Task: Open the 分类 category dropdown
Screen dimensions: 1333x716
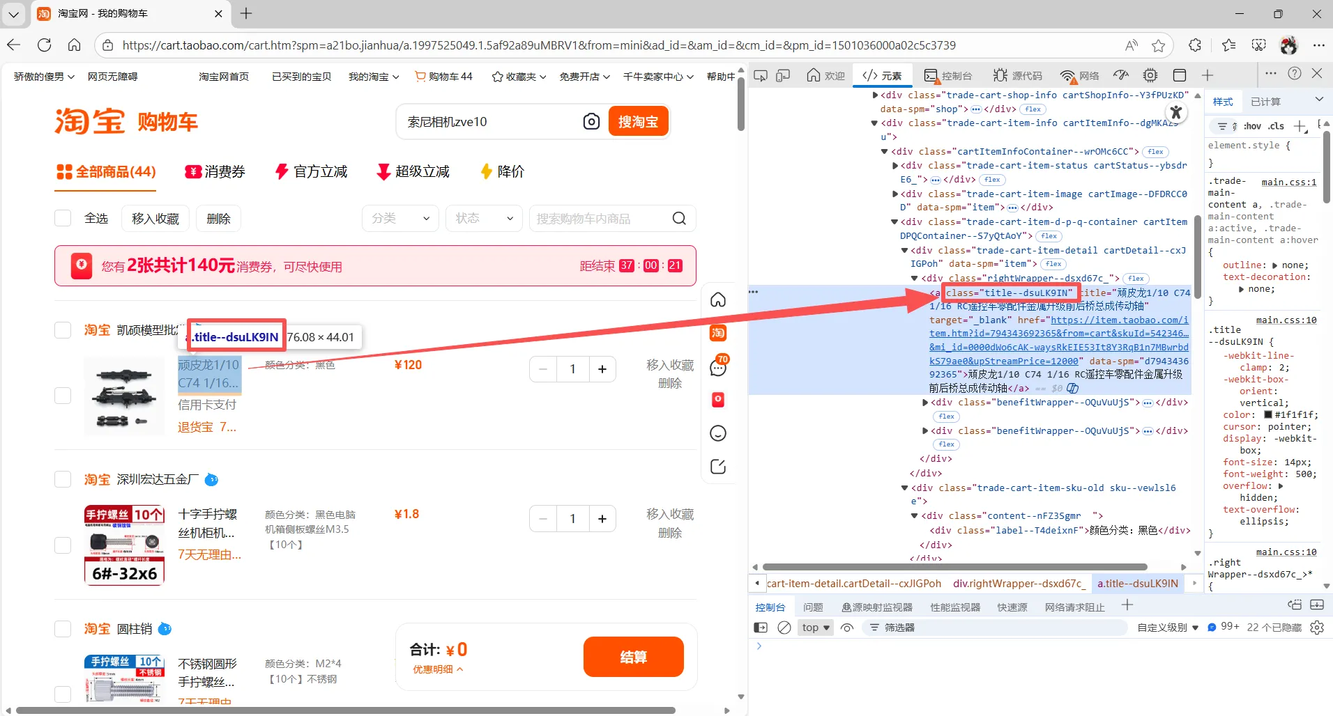Action: coord(399,218)
